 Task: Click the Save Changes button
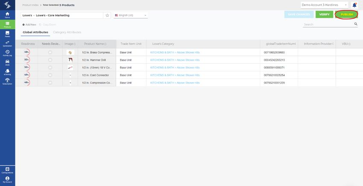[x=299, y=15]
